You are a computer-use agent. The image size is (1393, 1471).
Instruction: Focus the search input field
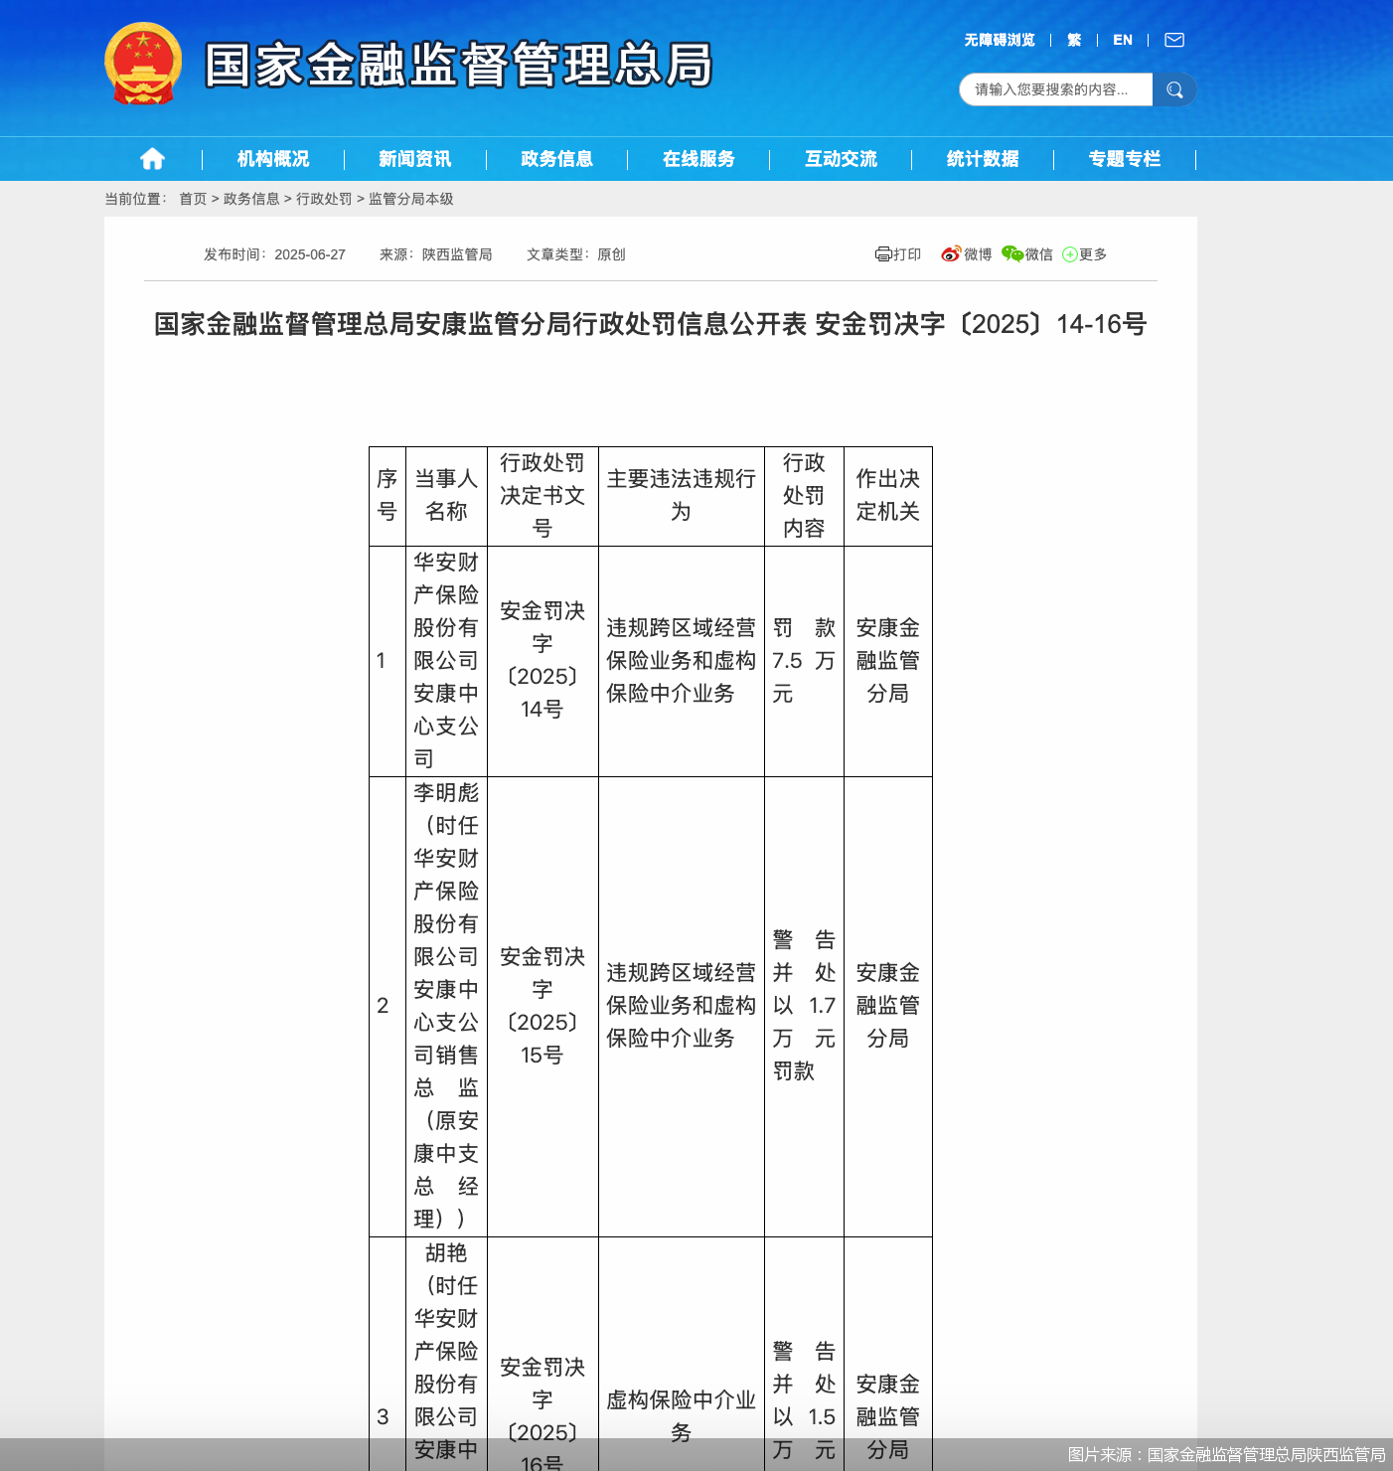pyautogui.click(x=1055, y=89)
